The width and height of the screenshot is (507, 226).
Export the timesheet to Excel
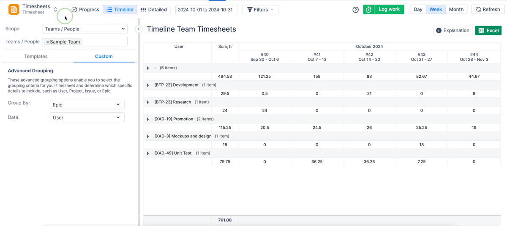point(488,30)
